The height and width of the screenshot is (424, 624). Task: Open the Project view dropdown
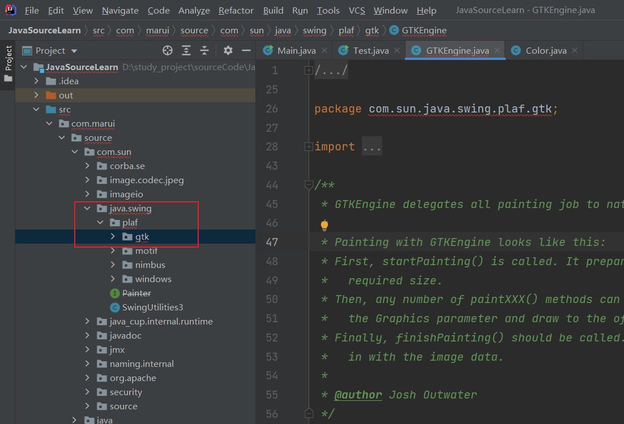click(74, 51)
